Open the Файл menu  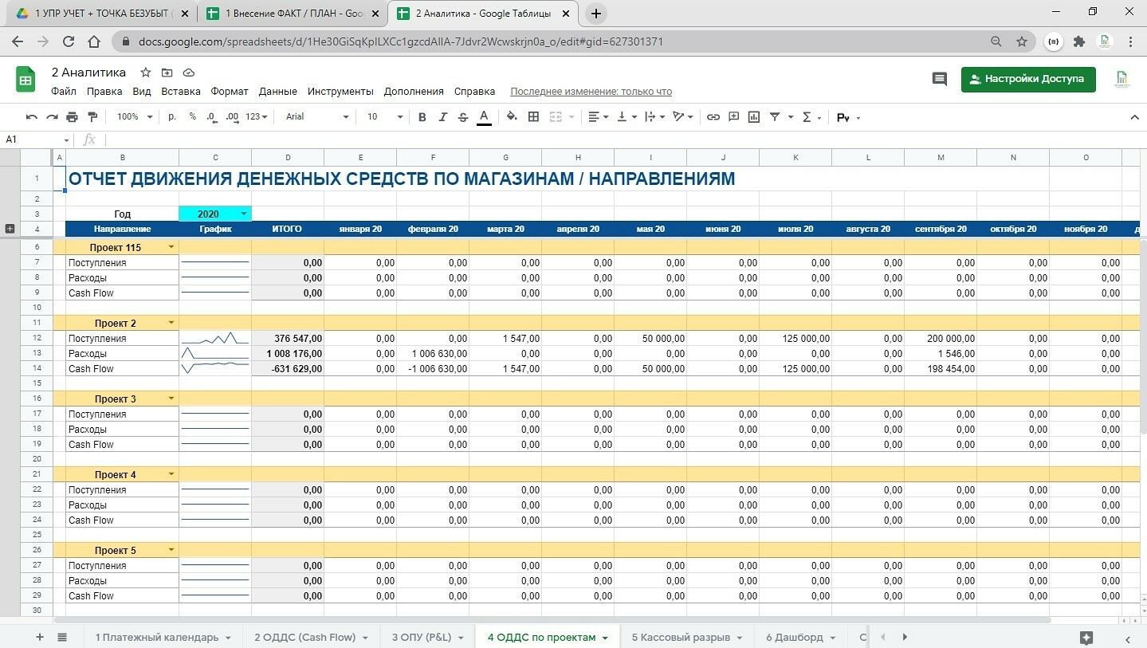point(64,92)
